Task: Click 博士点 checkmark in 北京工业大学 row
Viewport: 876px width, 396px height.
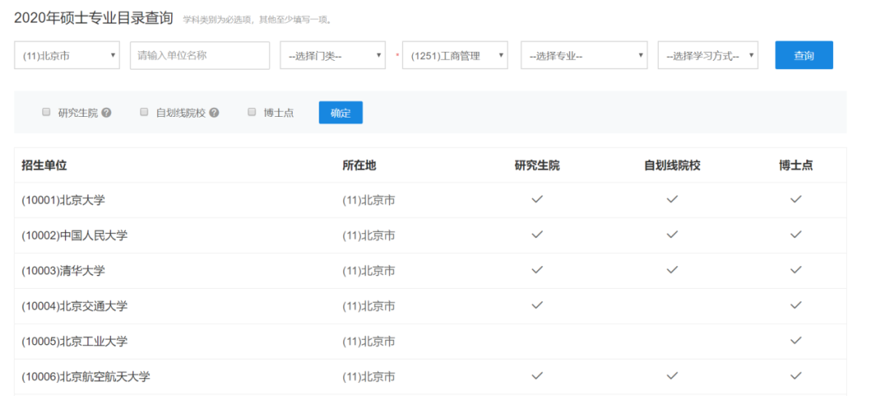Action: pos(796,340)
